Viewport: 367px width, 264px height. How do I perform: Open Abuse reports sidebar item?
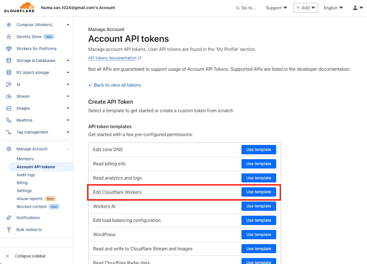click(x=30, y=199)
